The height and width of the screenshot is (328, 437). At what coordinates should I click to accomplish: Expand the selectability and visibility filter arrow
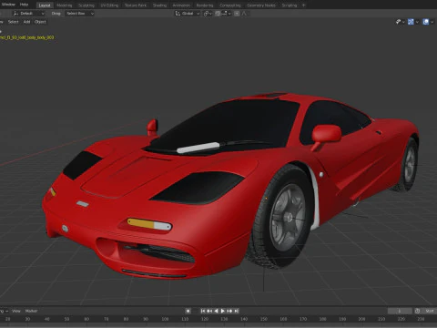pos(403,22)
